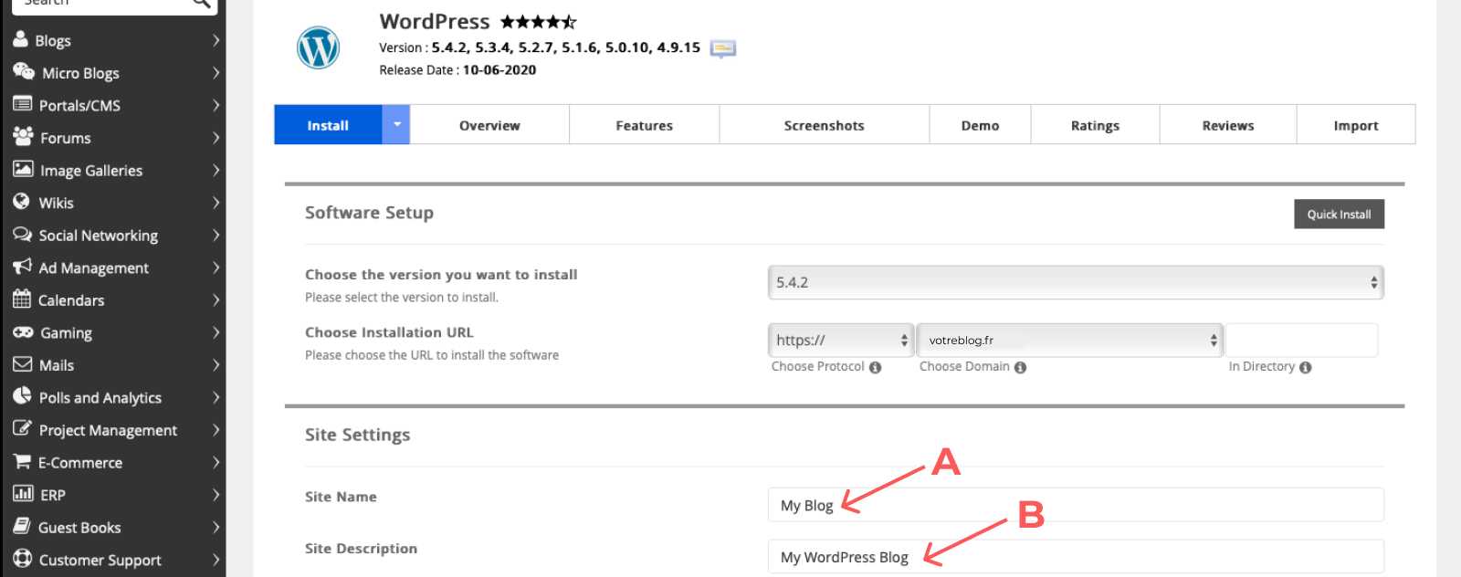
Task: Expand the Mails category chevron
Action: [215, 365]
